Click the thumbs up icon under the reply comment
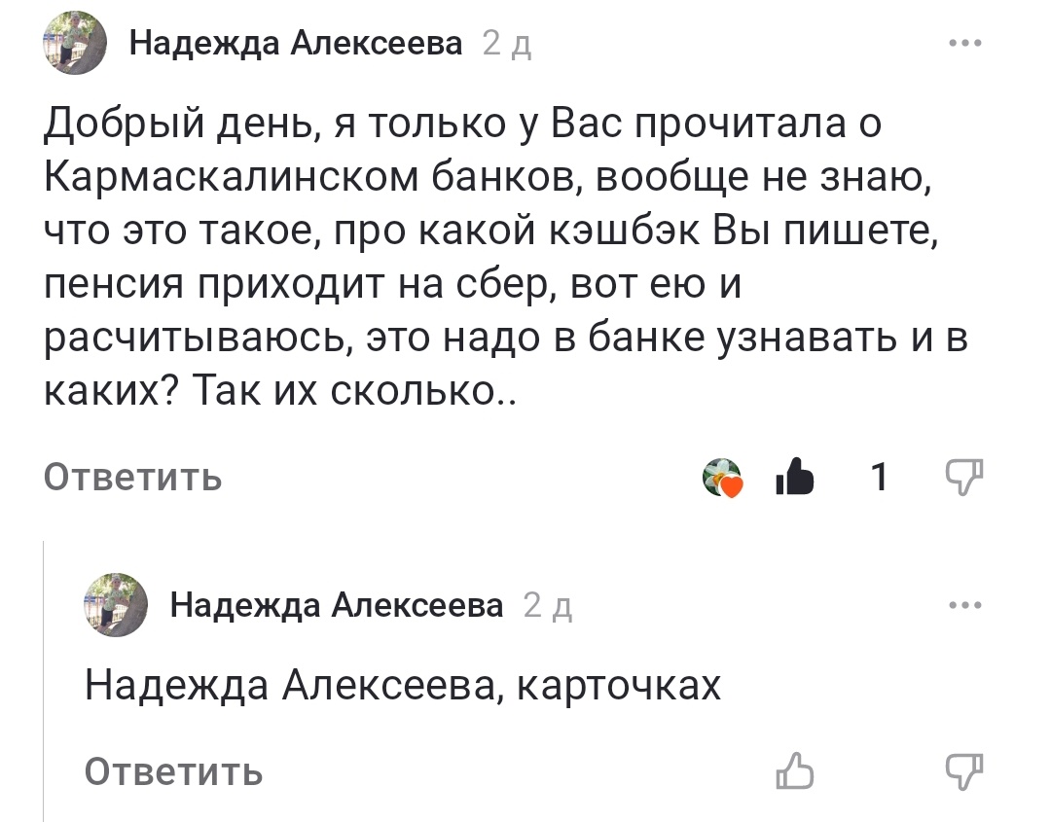1051x822 pixels. click(796, 773)
